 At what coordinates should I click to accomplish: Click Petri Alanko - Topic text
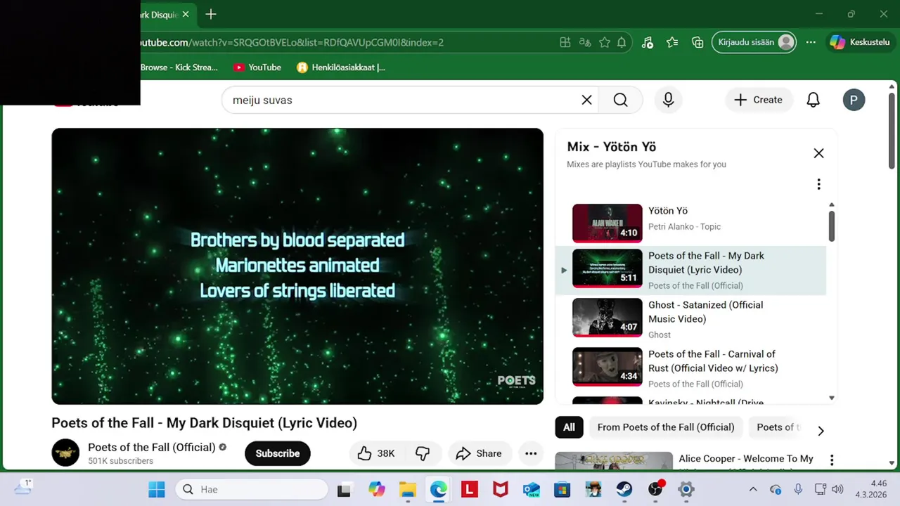684,226
